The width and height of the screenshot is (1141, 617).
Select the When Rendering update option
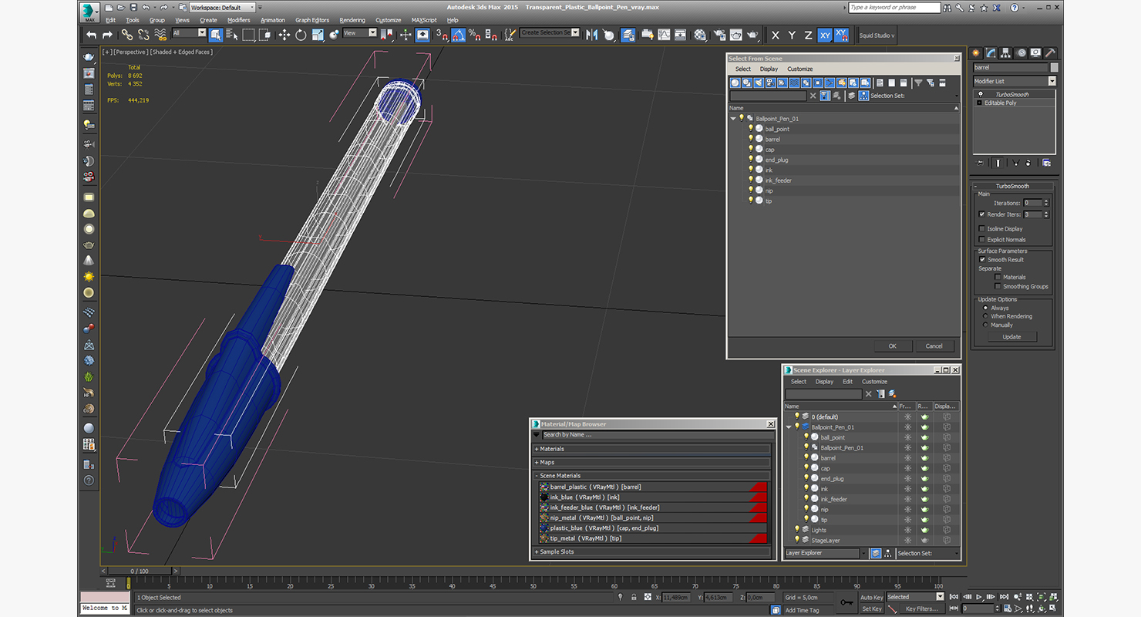985,316
